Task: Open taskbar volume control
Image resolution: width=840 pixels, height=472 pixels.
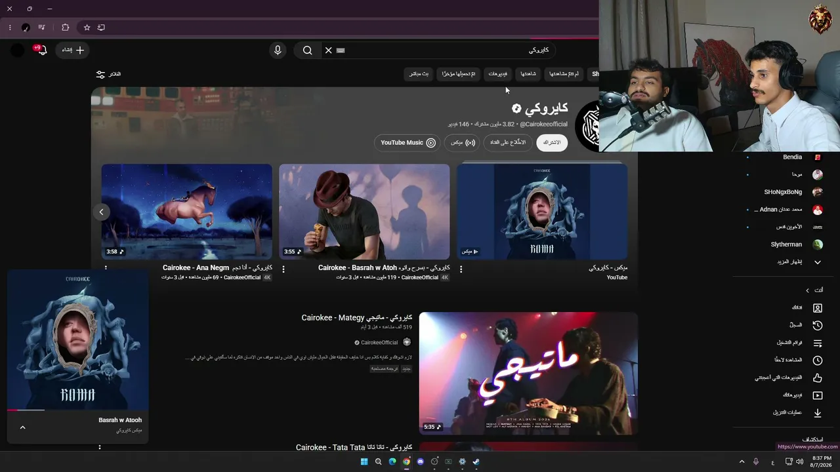Action: (x=799, y=462)
